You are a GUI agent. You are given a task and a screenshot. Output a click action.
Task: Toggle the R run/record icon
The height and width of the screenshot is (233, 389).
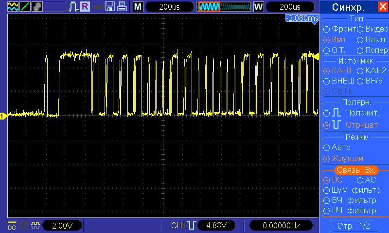[x=85, y=6]
